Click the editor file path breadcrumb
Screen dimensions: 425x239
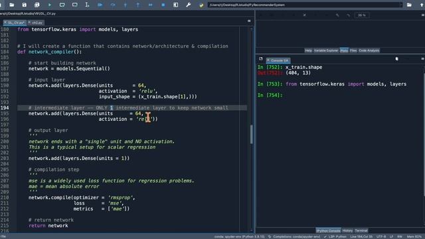(28, 13)
